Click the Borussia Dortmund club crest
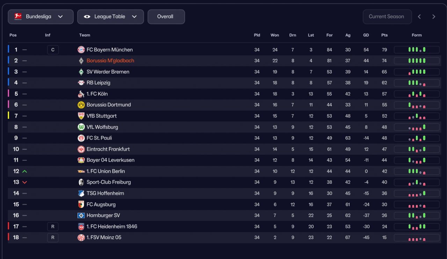This screenshot has width=447, height=259. (x=81, y=105)
